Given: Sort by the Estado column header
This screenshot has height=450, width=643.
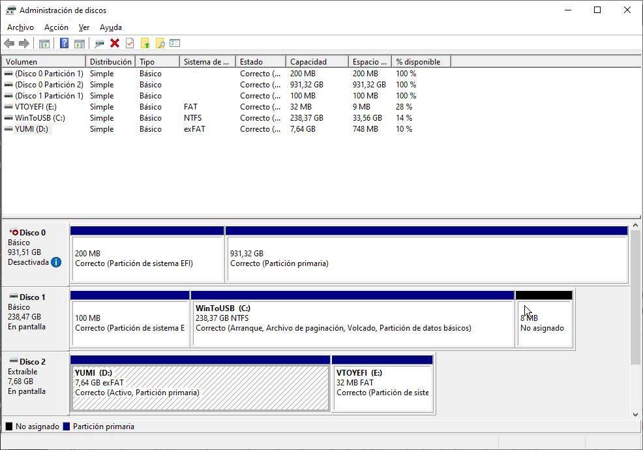Looking at the screenshot, I should point(261,61).
